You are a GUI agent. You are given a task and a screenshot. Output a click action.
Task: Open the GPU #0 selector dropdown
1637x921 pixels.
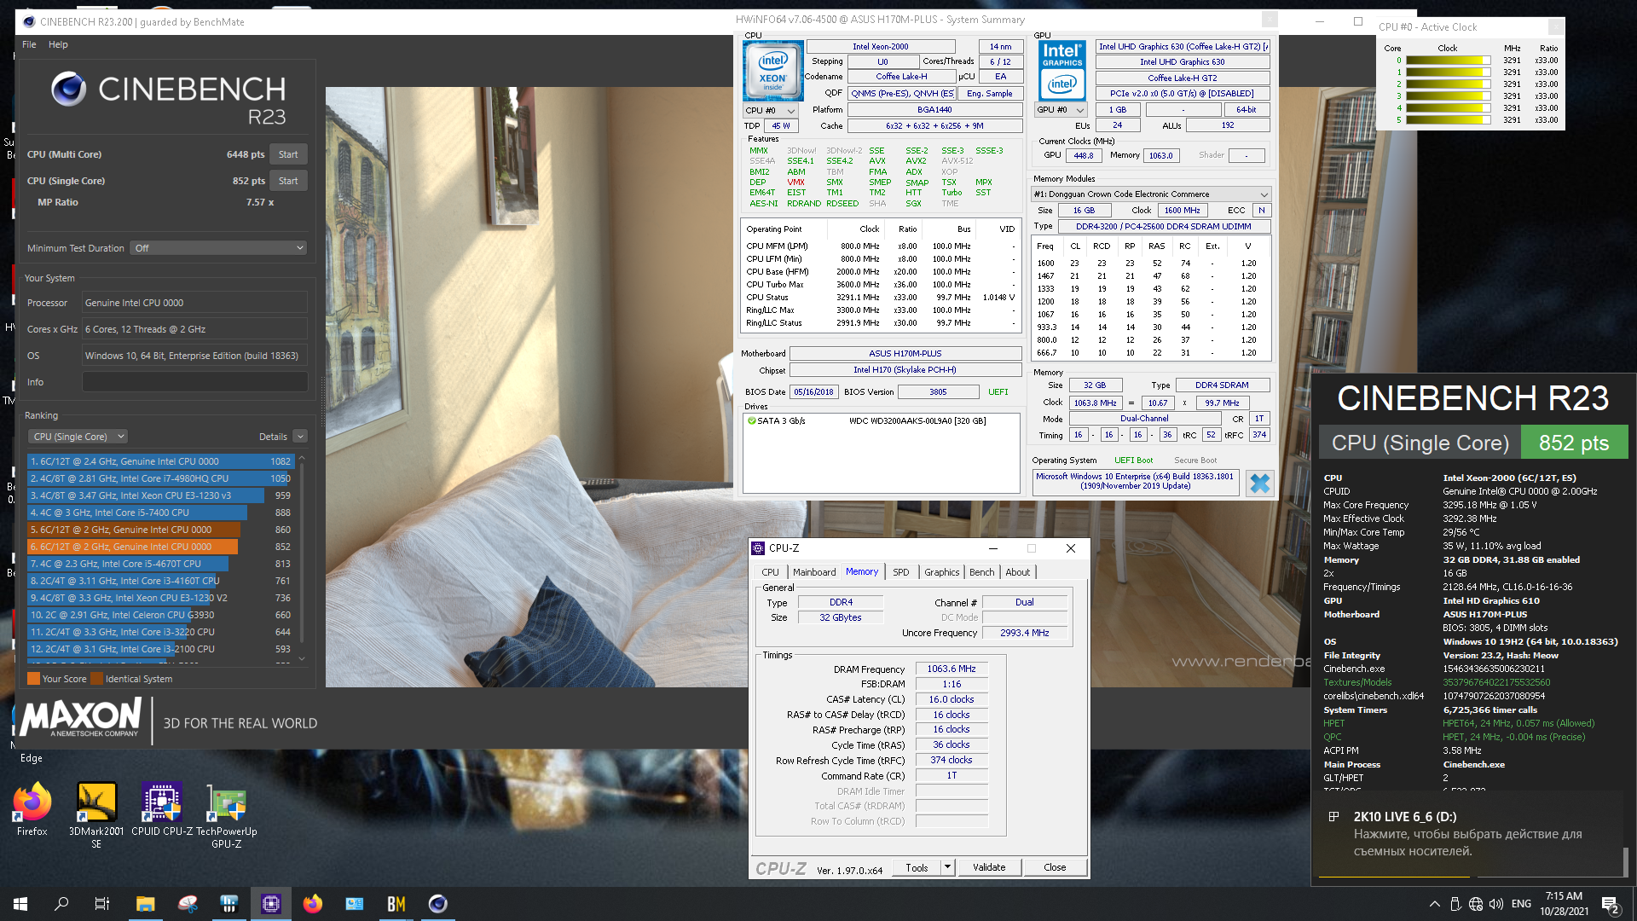[x=1060, y=110]
